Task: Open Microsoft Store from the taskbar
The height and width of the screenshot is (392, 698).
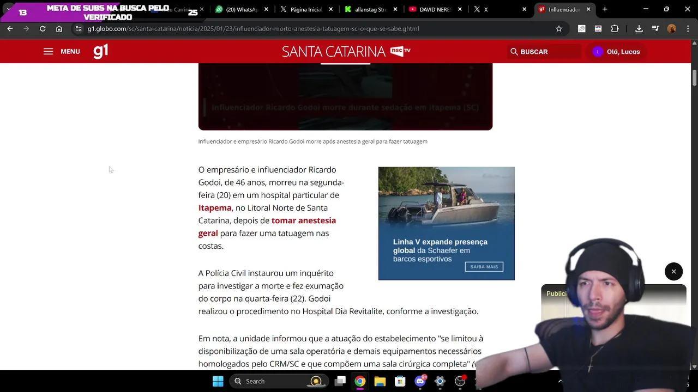Action: click(x=400, y=381)
